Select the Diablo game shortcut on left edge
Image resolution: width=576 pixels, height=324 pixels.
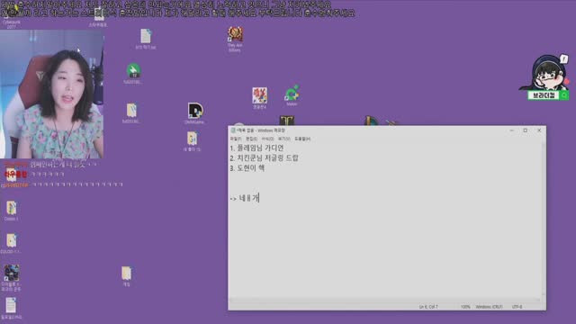(12, 274)
